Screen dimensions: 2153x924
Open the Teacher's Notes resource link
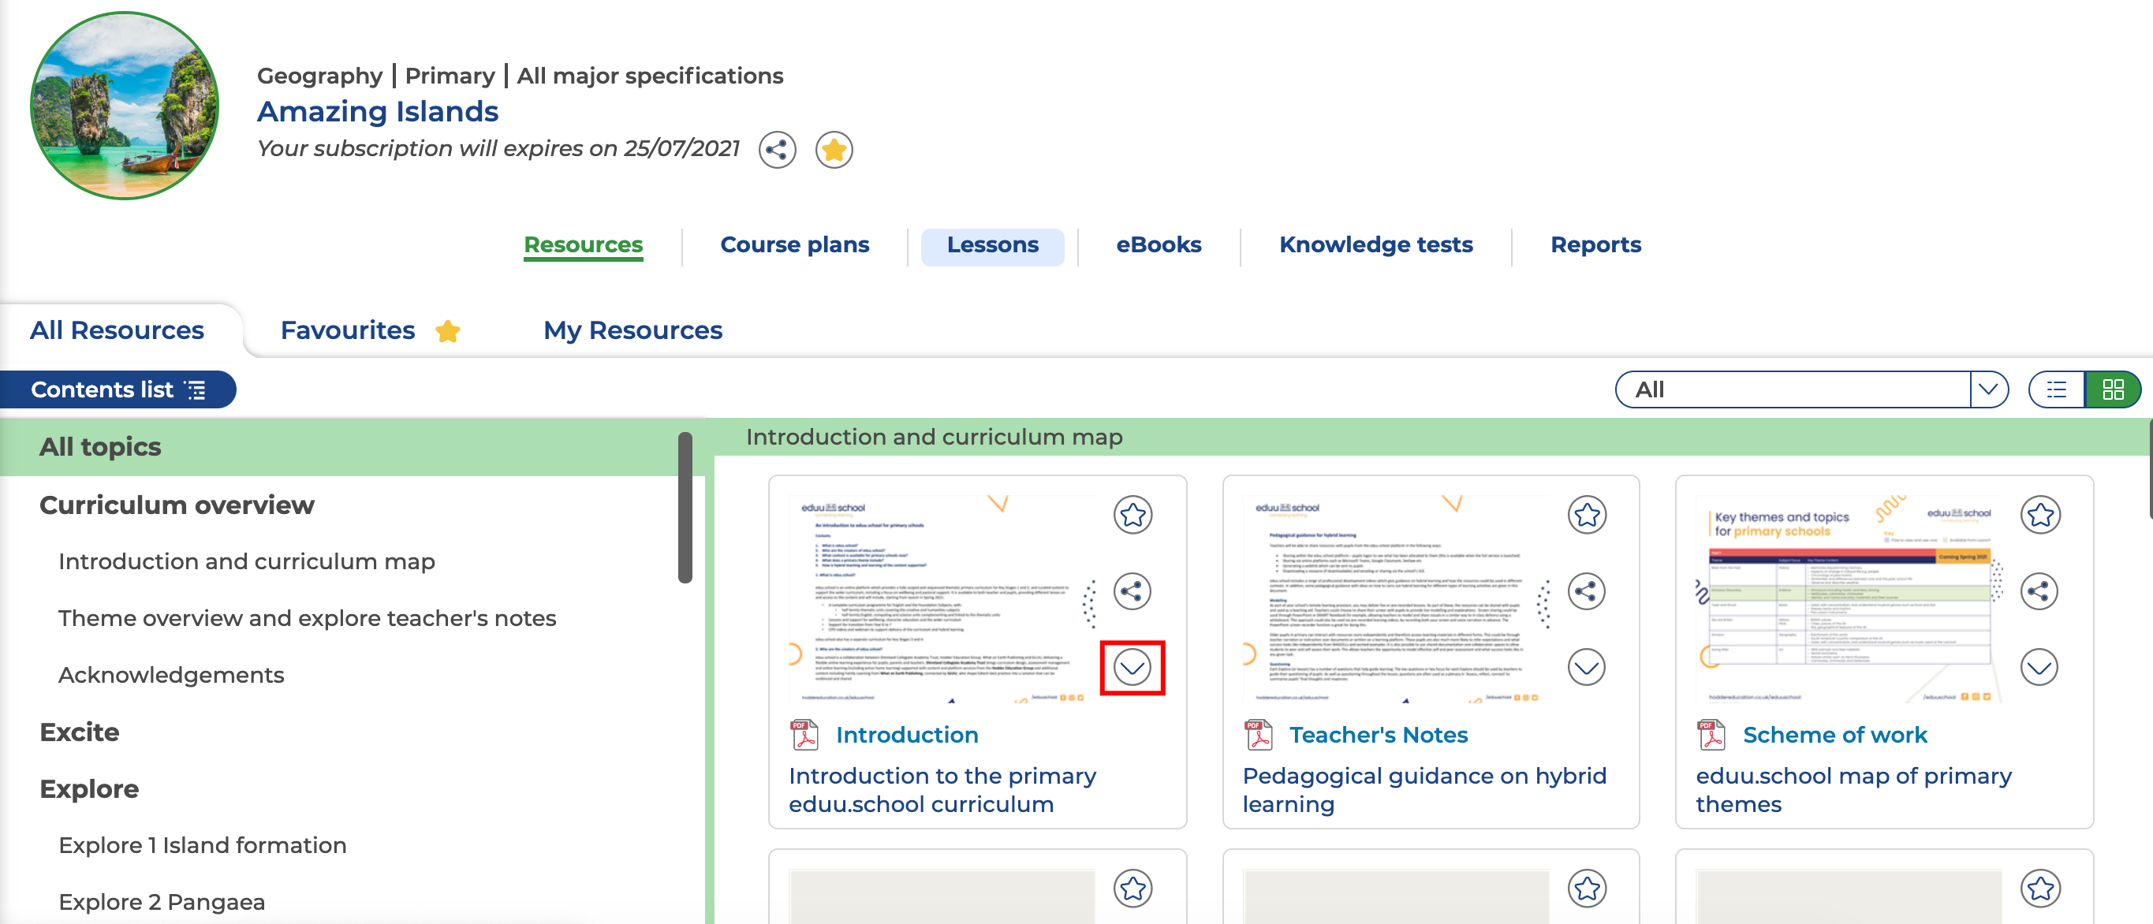pyautogui.click(x=1379, y=734)
